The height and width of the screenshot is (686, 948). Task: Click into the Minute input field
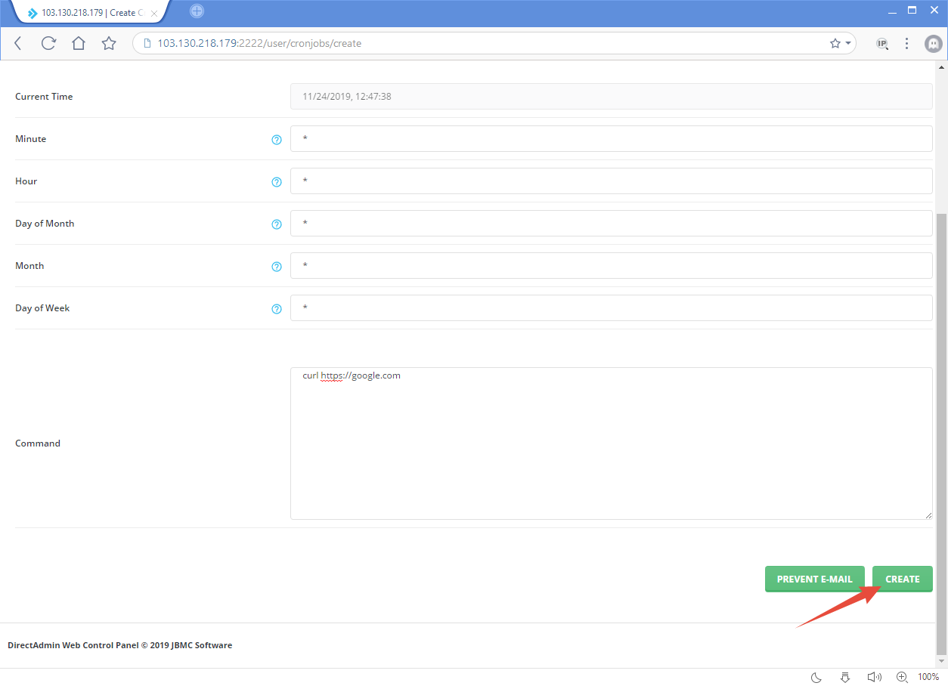(x=611, y=139)
